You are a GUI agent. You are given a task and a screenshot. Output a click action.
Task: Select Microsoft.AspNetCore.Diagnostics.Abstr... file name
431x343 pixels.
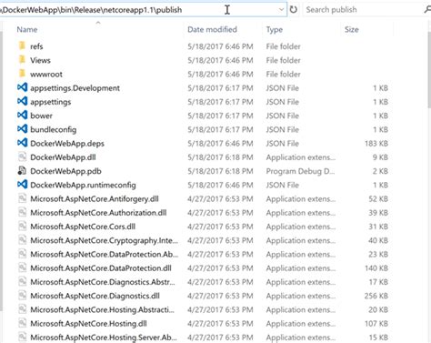[103, 282]
